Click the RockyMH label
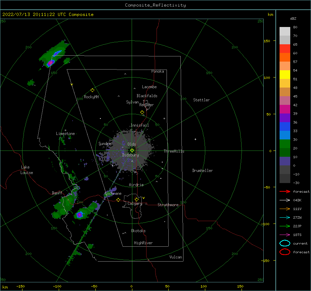Image resolution: width=311 pixels, height=291 pixels. pos(91,97)
